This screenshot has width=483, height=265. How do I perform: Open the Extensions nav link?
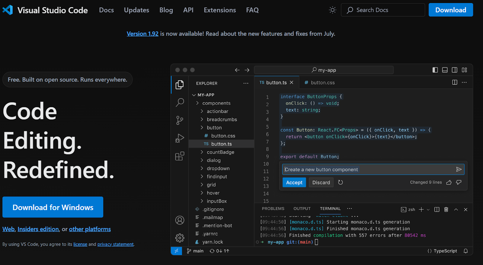pyautogui.click(x=220, y=10)
